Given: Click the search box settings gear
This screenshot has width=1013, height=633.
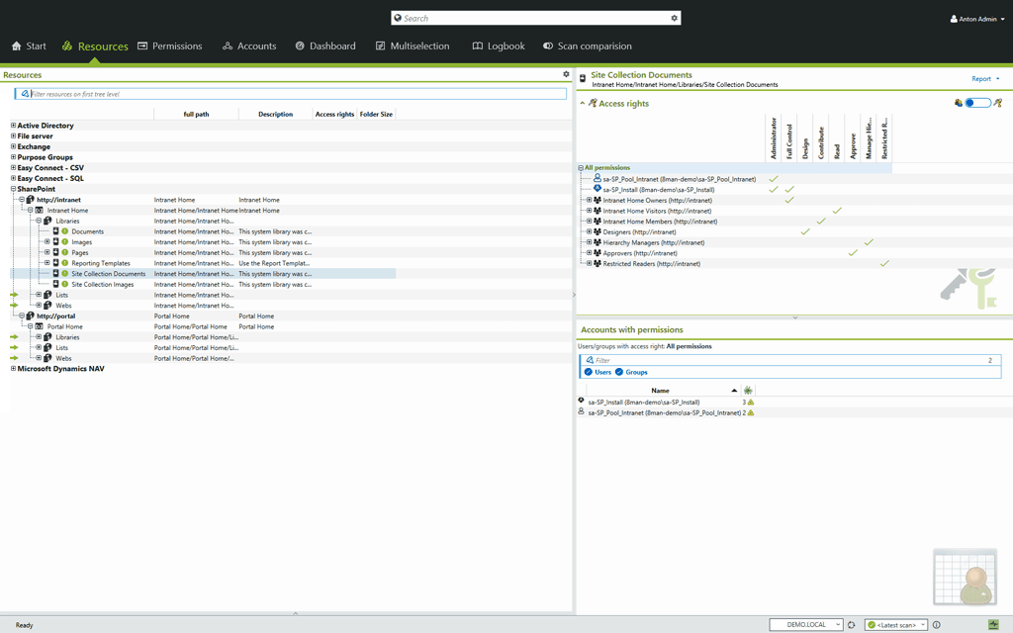Looking at the screenshot, I should tap(674, 18).
